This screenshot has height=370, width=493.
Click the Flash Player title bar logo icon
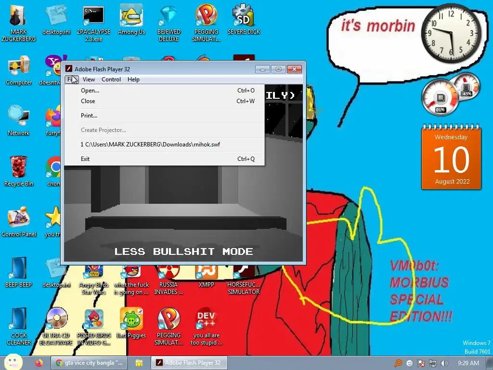[x=69, y=68]
